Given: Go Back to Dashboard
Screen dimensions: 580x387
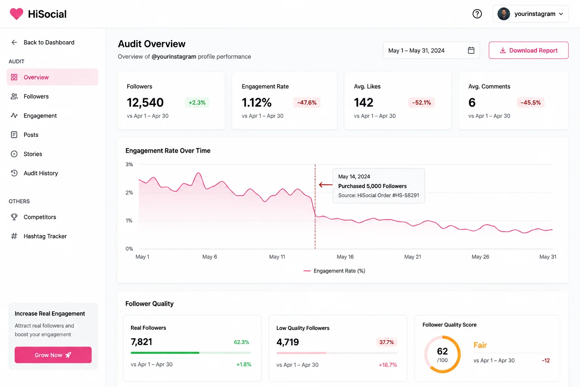Looking at the screenshot, I should [x=49, y=42].
